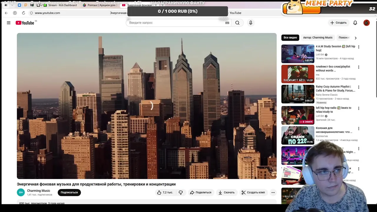This screenshot has width=377, height=212.
Task: Open more actions for lofi hip hop radio
Action: (x=358, y=108)
